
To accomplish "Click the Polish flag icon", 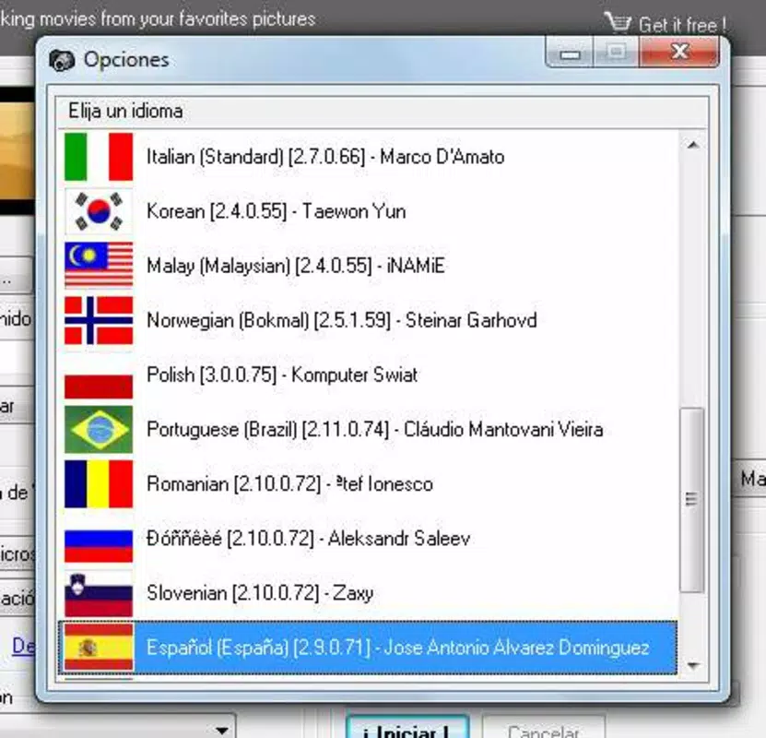I will 99,375.
